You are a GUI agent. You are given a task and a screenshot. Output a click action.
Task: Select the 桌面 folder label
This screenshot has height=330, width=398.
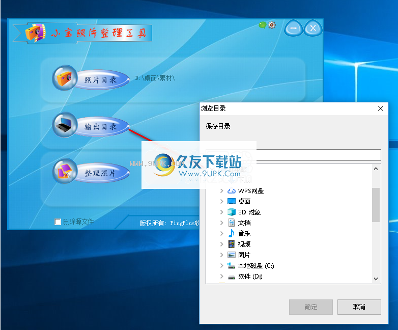(244, 202)
